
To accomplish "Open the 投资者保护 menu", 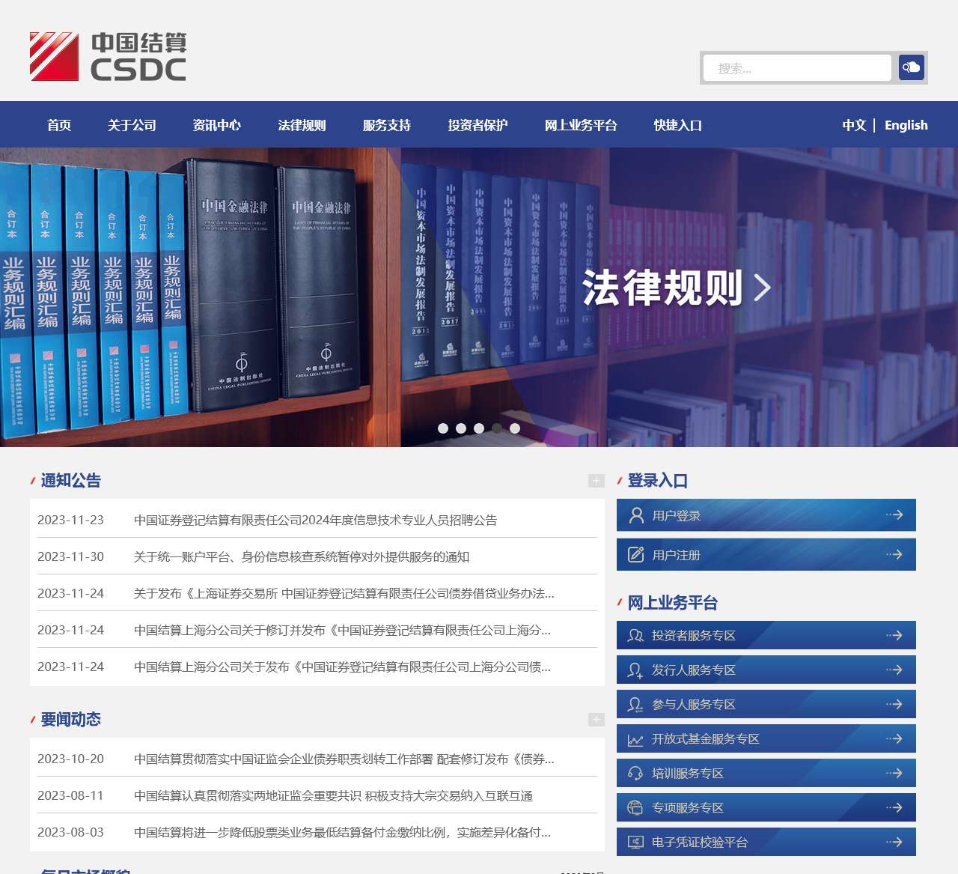I will 477,125.
